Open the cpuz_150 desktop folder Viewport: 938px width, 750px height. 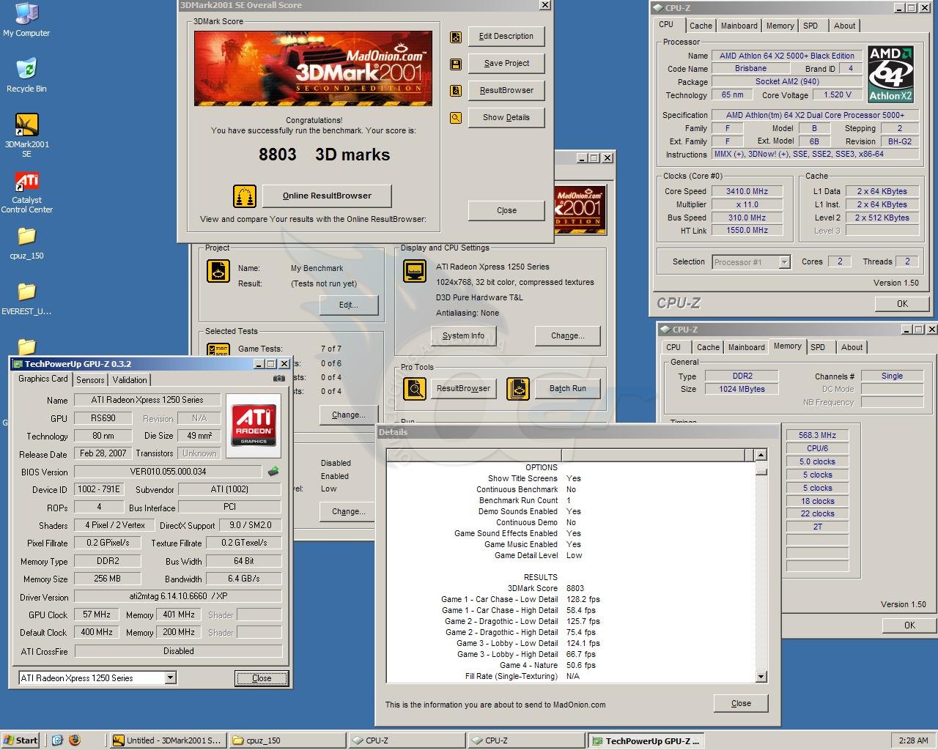click(26, 243)
